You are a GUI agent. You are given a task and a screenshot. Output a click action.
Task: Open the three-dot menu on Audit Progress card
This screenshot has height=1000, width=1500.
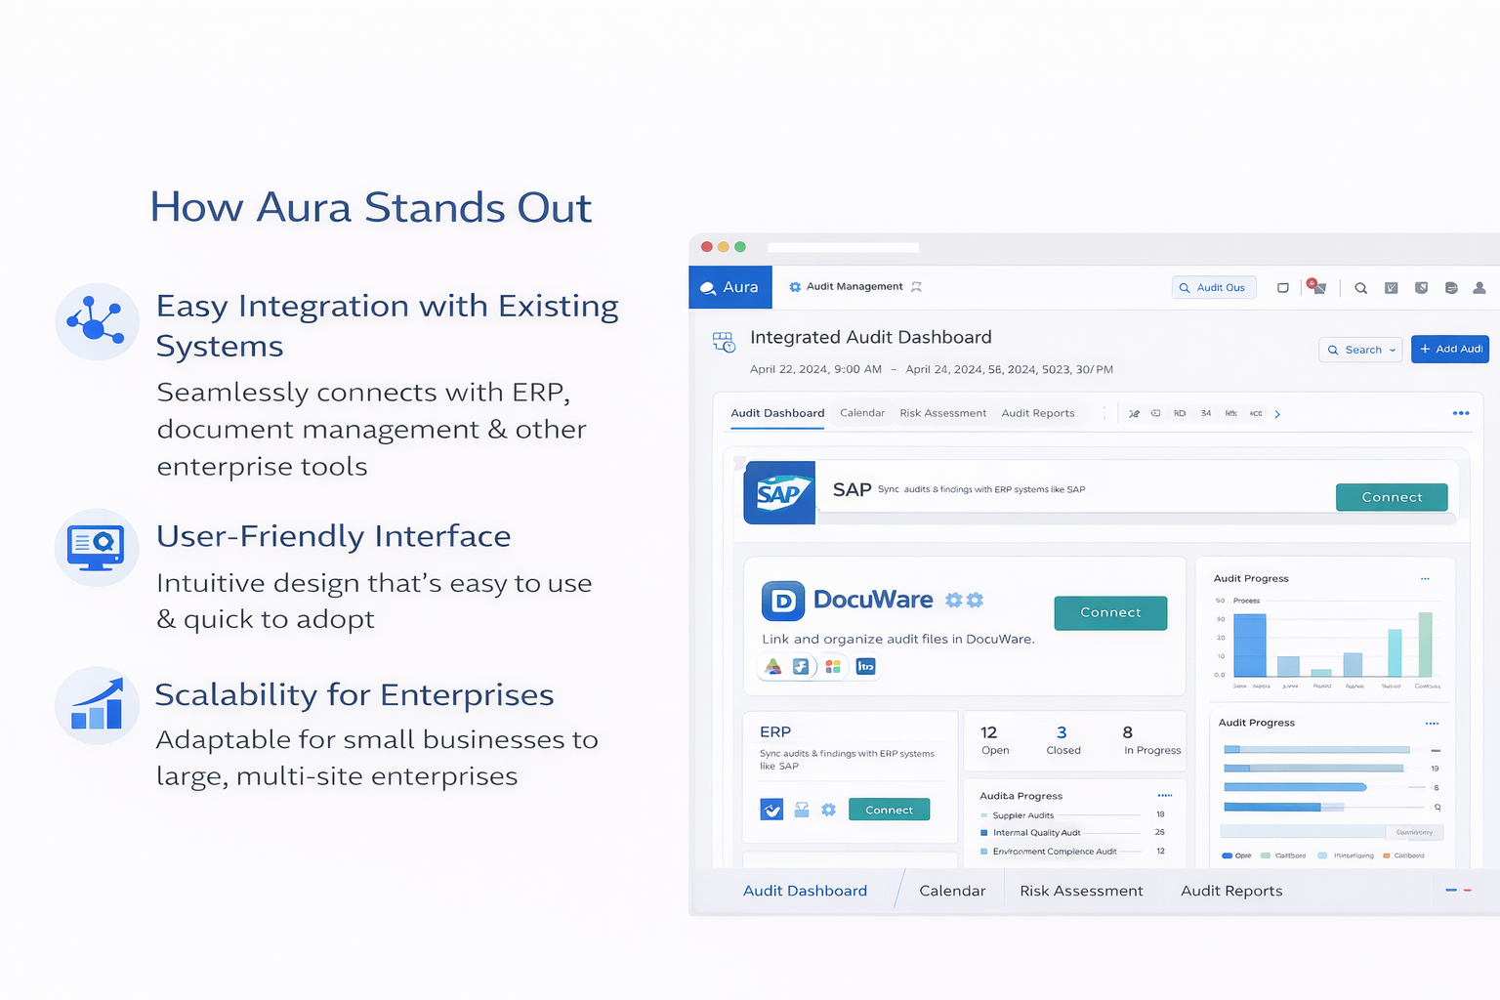[x=1425, y=578]
